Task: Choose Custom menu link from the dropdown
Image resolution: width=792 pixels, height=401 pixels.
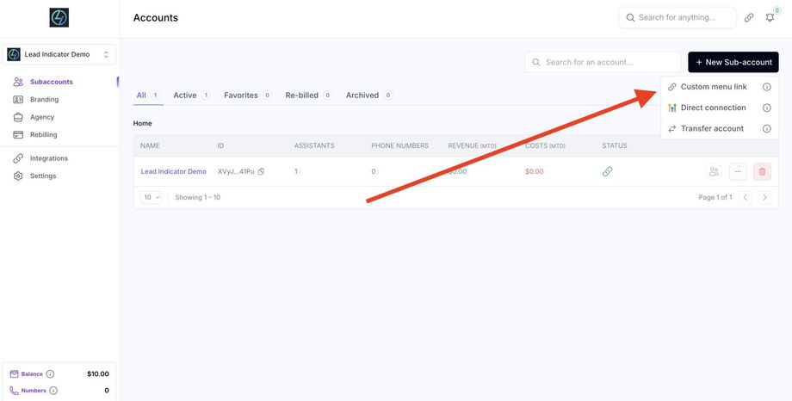Action: tap(714, 87)
